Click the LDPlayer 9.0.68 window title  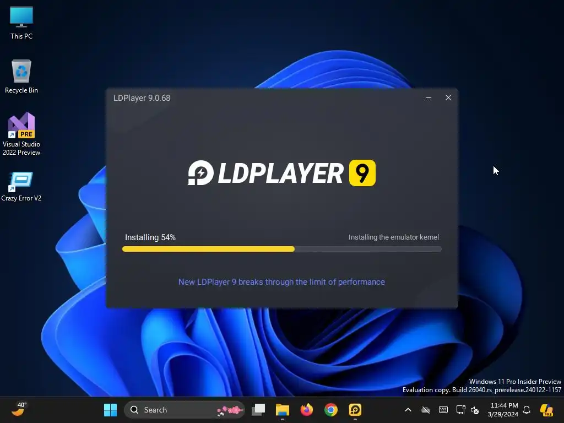(142, 98)
